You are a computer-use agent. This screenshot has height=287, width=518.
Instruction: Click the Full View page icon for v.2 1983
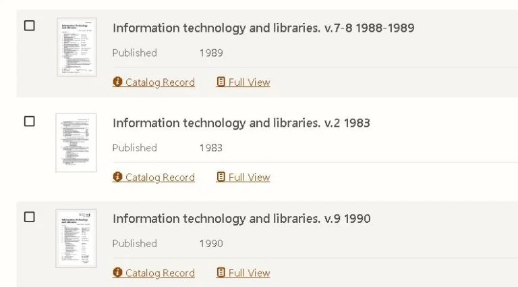221,178
